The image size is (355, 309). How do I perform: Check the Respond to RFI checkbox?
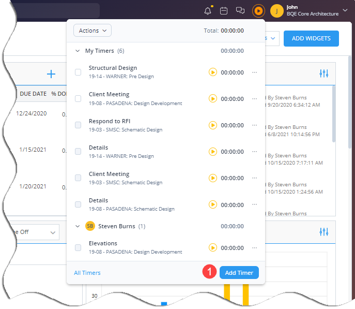coord(78,125)
